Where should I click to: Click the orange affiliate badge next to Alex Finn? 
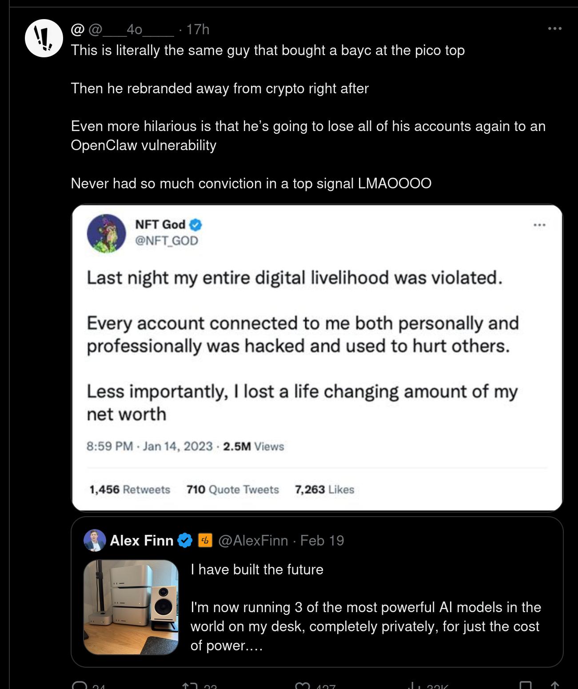205,540
